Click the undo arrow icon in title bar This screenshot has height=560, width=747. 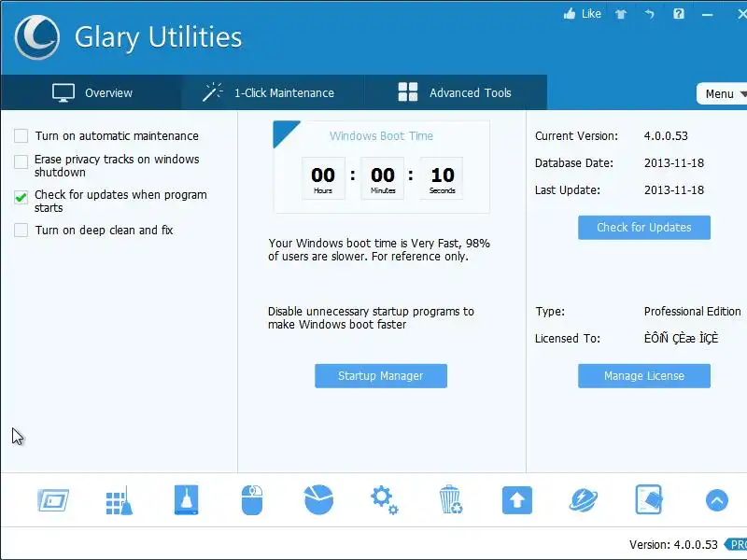coord(649,14)
